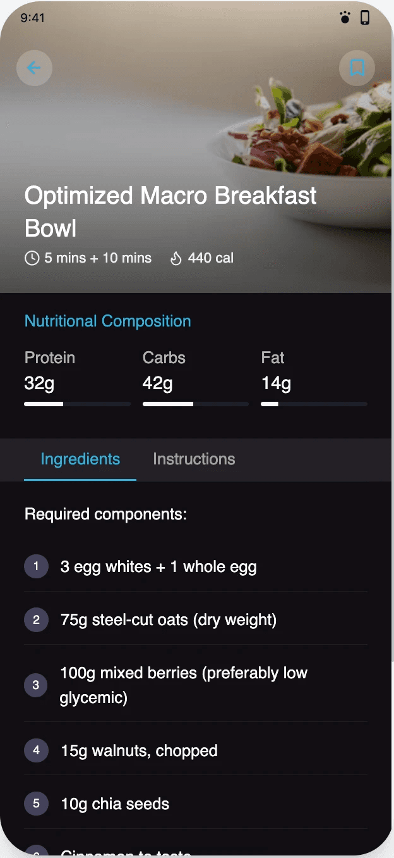Tap the 3 egg whites ingredient
Image resolution: width=394 pixels, height=858 pixels.
coord(196,566)
